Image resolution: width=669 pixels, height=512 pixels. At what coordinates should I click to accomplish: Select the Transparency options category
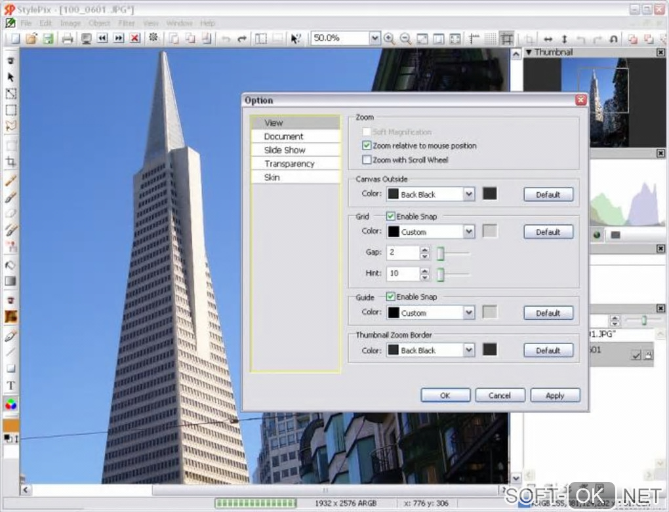tap(296, 164)
